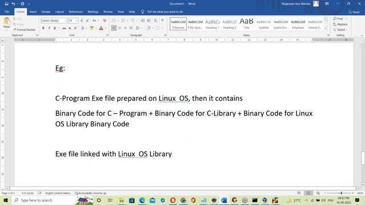This screenshot has height=205, width=365.
Task: Apply the No Spacing style
Action: (195, 24)
